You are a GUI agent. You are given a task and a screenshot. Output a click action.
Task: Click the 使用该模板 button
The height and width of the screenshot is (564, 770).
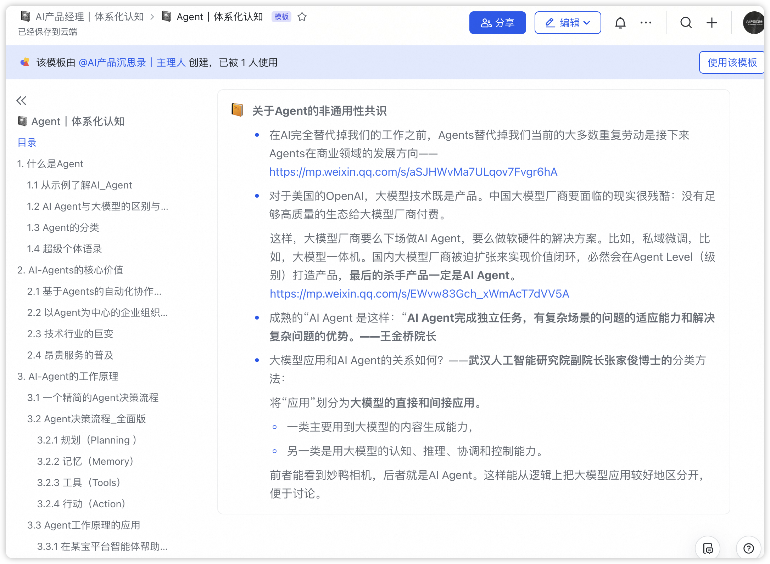click(732, 63)
